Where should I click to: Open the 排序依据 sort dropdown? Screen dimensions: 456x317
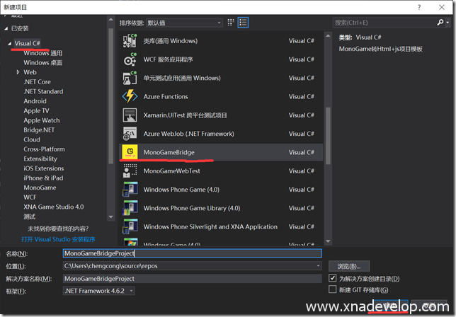tap(183, 23)
